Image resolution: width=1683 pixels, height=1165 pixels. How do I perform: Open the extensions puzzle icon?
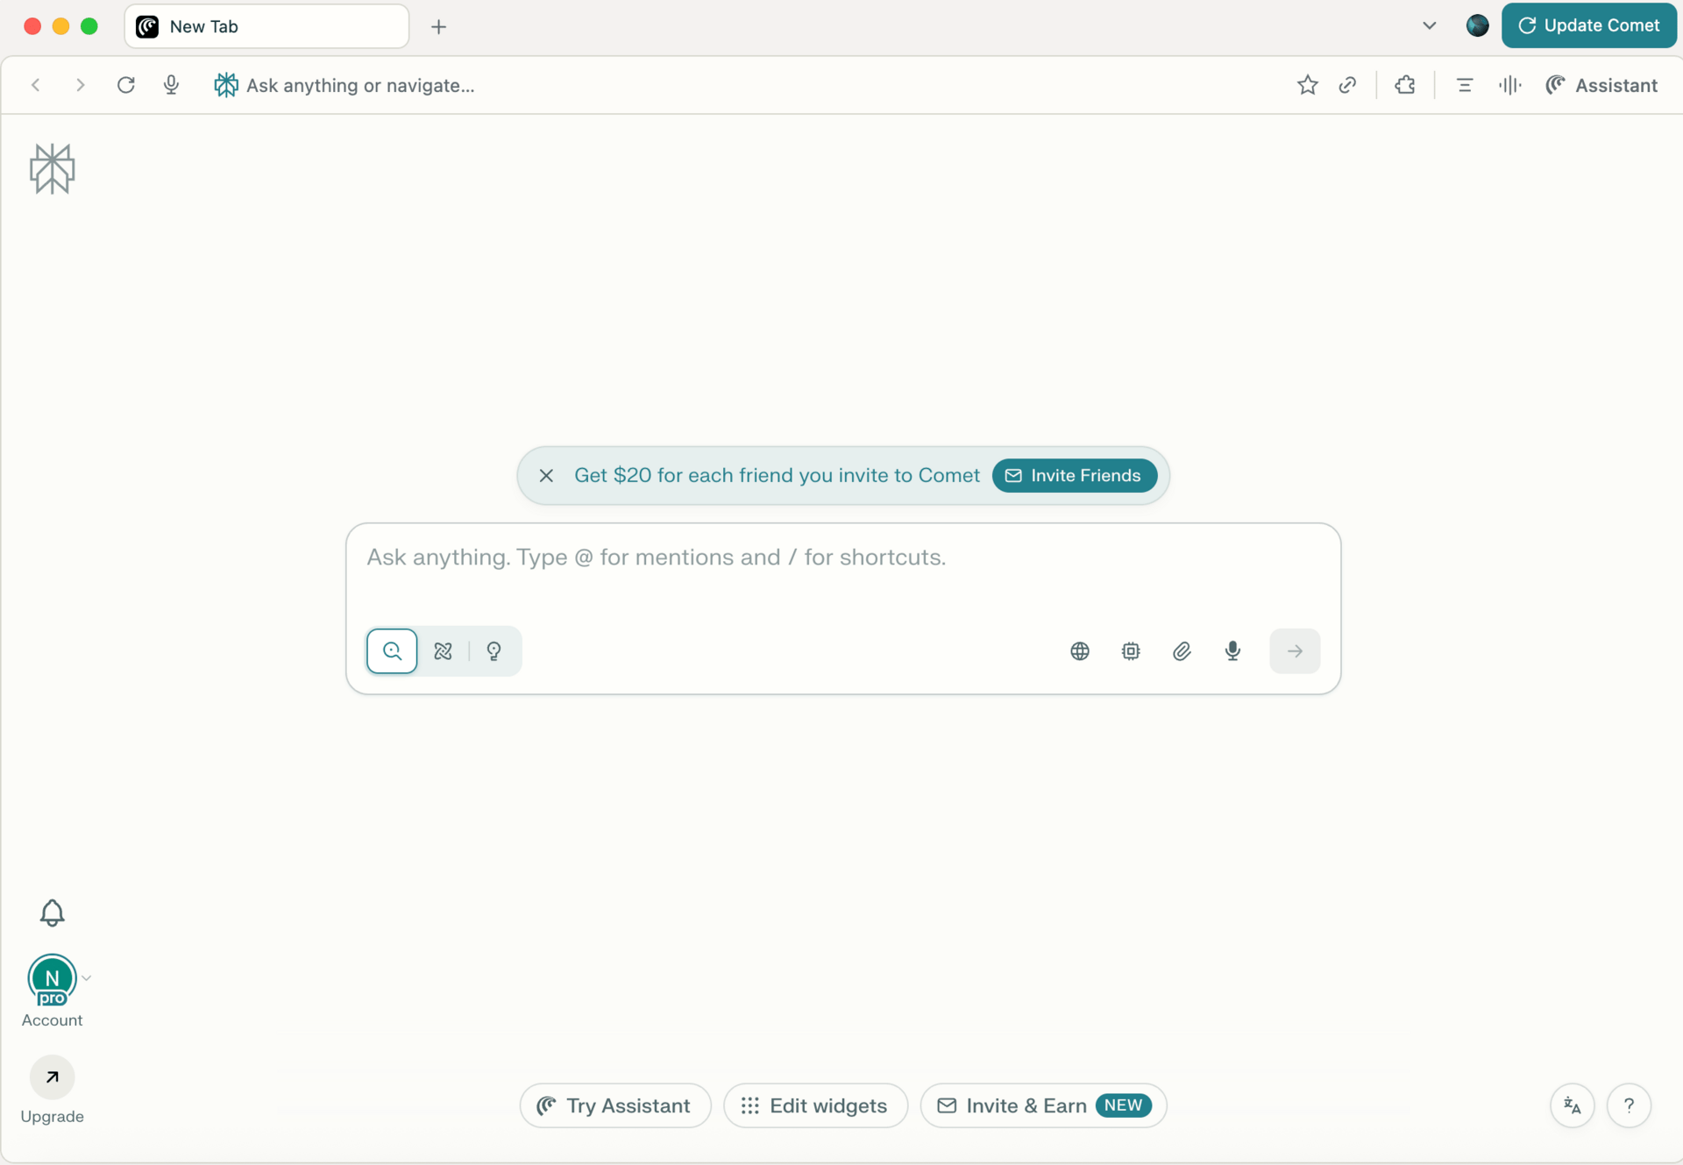1405,85
